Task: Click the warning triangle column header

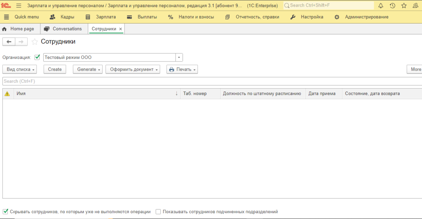Action: point(7,94)
